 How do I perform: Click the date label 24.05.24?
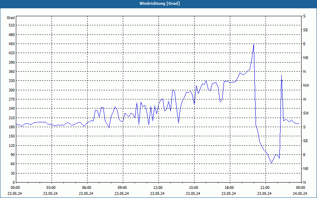coord(300,194)
